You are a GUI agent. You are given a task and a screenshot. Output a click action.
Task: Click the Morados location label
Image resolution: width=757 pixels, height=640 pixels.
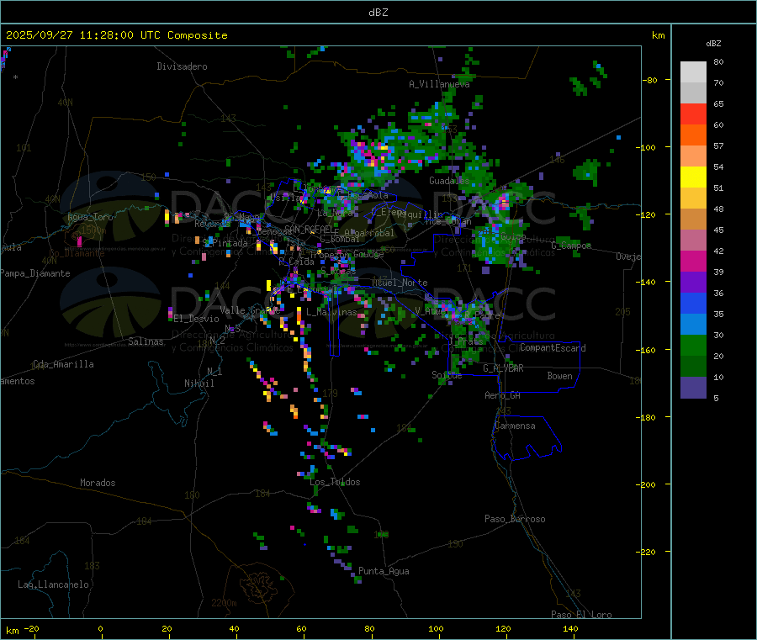98,483
